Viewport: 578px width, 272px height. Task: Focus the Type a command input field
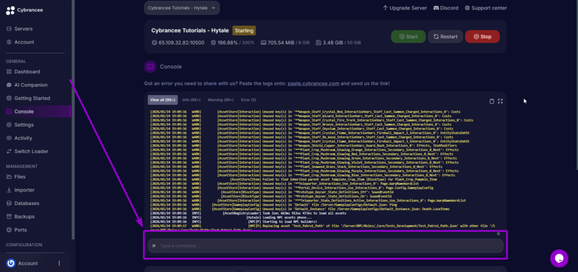[x=327, y=246]
